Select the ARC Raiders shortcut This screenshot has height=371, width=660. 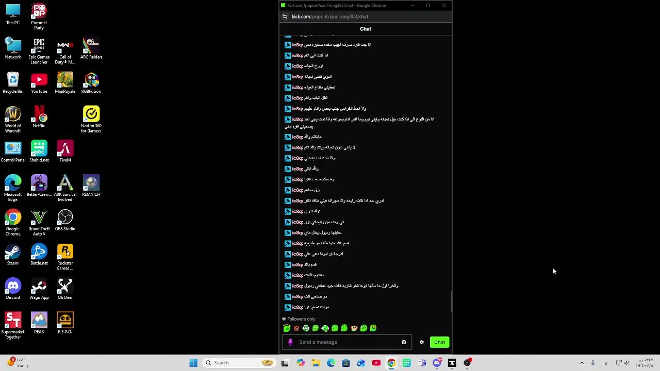click(91, 49)
